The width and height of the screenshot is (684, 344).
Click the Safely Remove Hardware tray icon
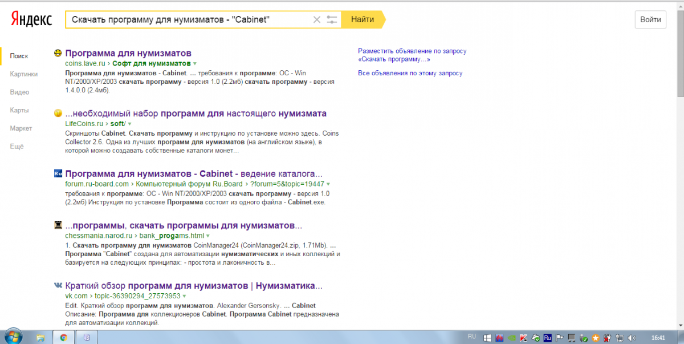tap(583, 338)
